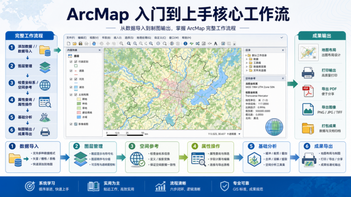Screen dimensions: 351x197
Task: Click the stacked layers icon beside 图层管理 step 2
Action: coord(45,67)
